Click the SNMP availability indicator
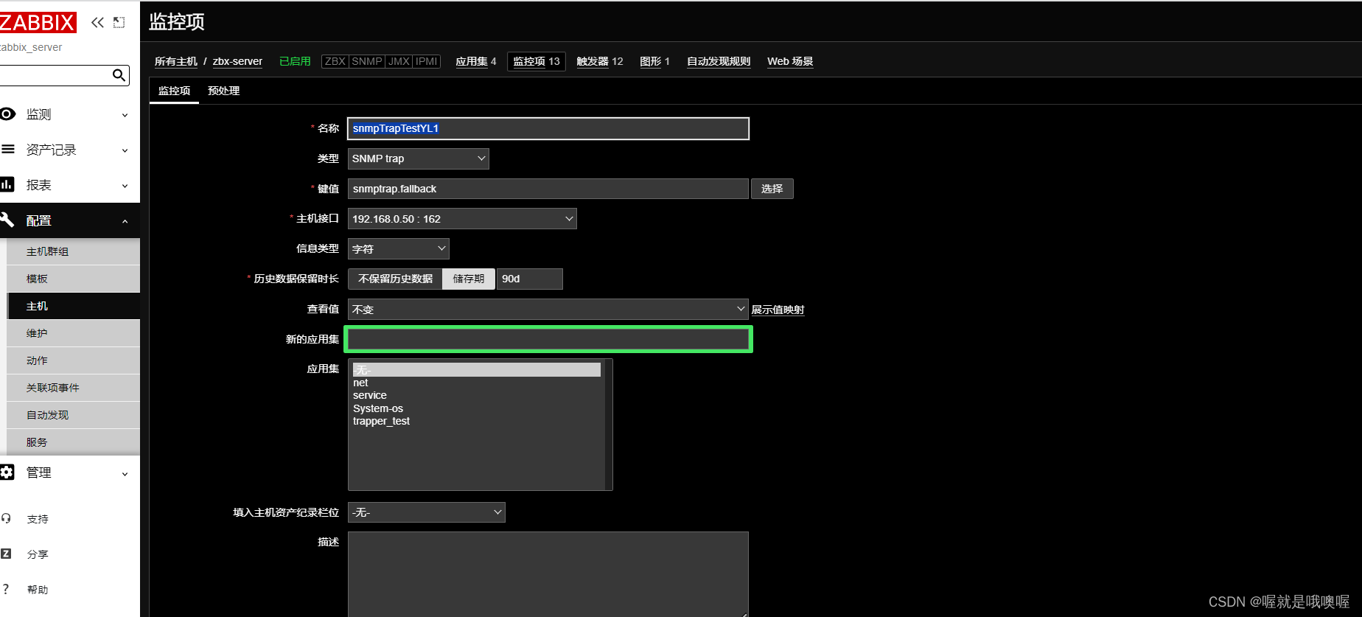The width and height of the screenshot is (1362, 617). [x=367, y=61]
